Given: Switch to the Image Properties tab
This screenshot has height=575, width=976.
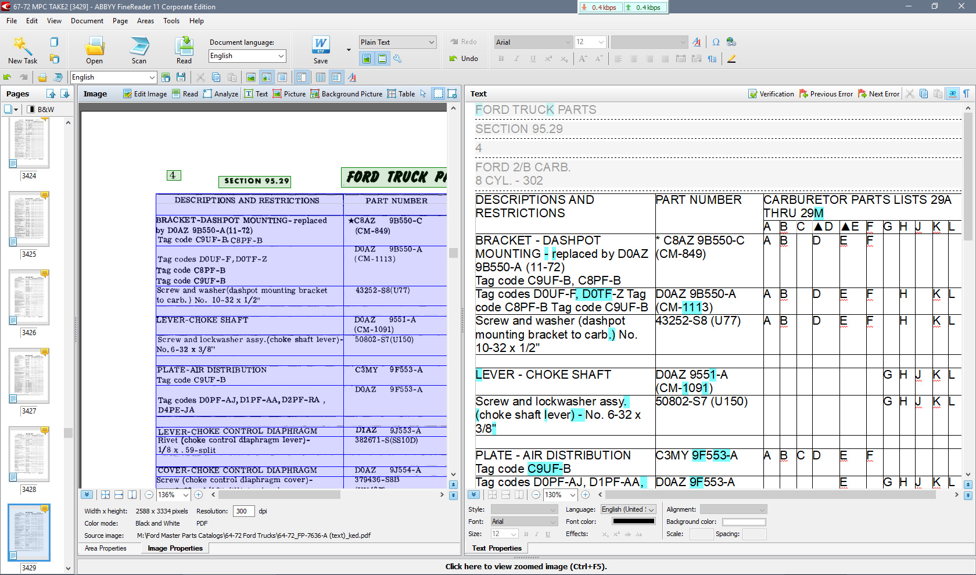Looking at the screenshot, I should [175, 548].
